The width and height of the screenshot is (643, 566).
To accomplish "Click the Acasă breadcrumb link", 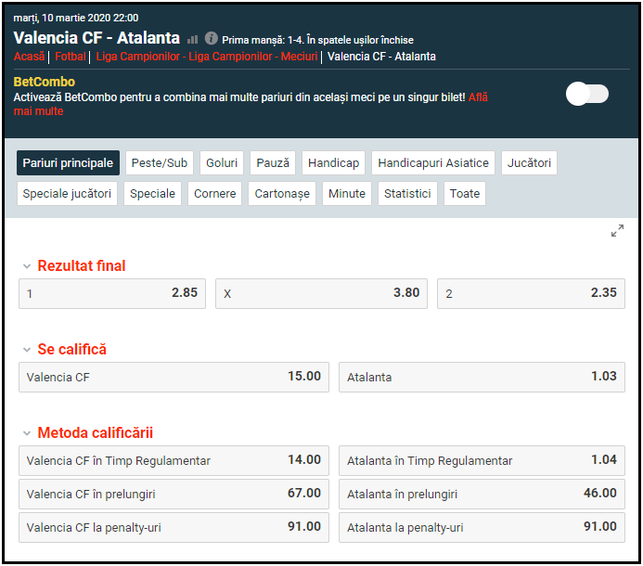I will pyautogui.click(x=29, y=57).
